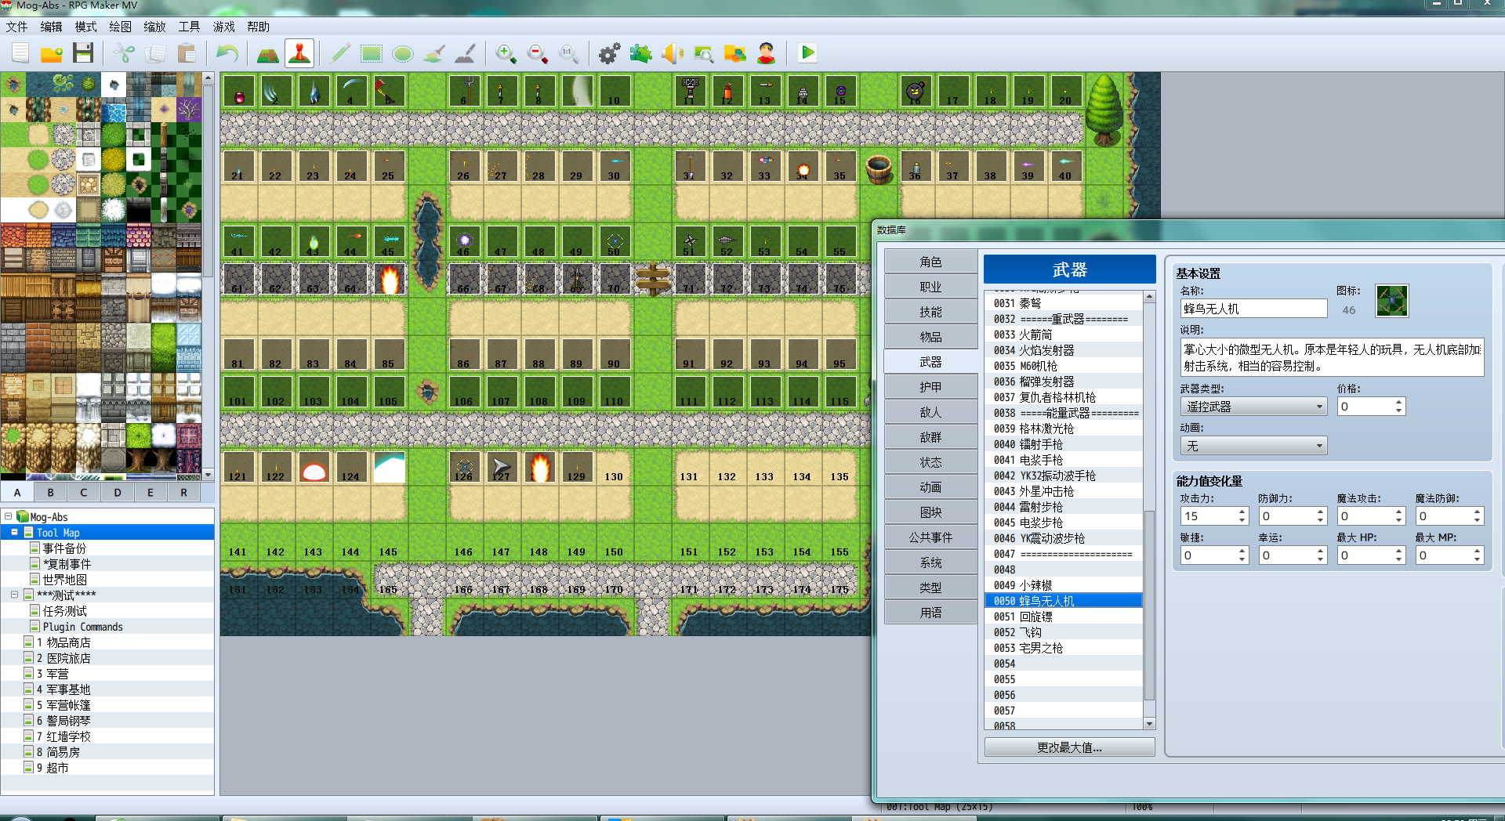
Task: Switch to Map editing mode icon
Action: (x=268, y=53)
